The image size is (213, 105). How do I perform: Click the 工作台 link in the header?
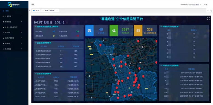click(205, 5)
